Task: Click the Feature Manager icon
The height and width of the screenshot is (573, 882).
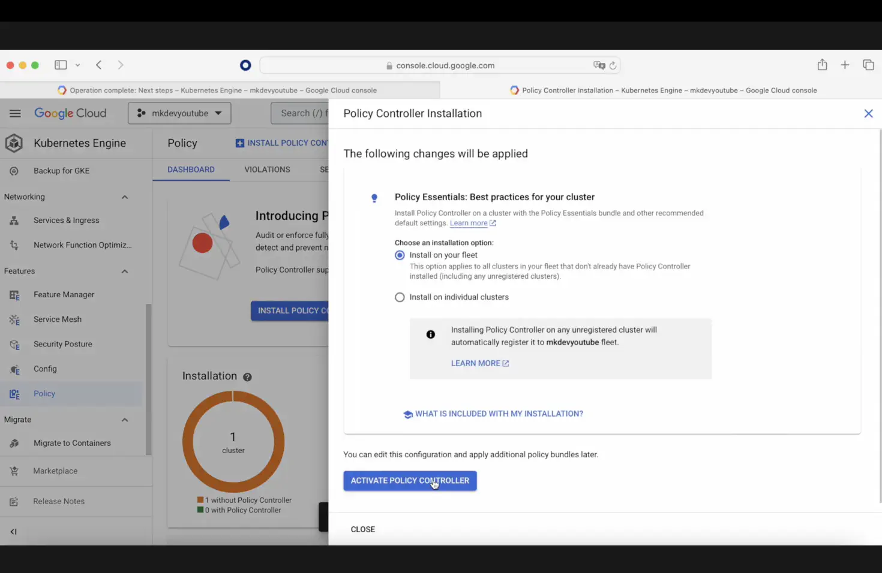Action: pyautogui.click(x=14, y=295)
